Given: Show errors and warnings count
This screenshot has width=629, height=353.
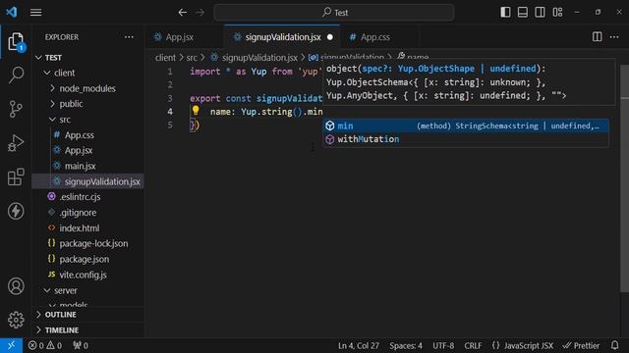Looking at the screenshot, I should (44, 345).
